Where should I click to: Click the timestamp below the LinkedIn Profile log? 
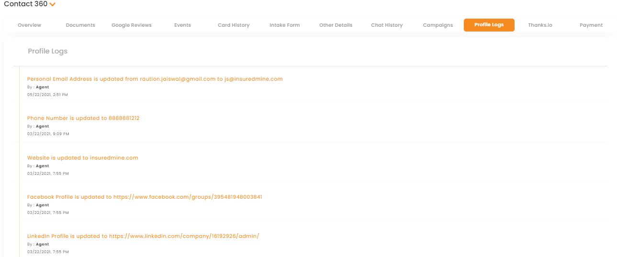click(x=48, y=252)
